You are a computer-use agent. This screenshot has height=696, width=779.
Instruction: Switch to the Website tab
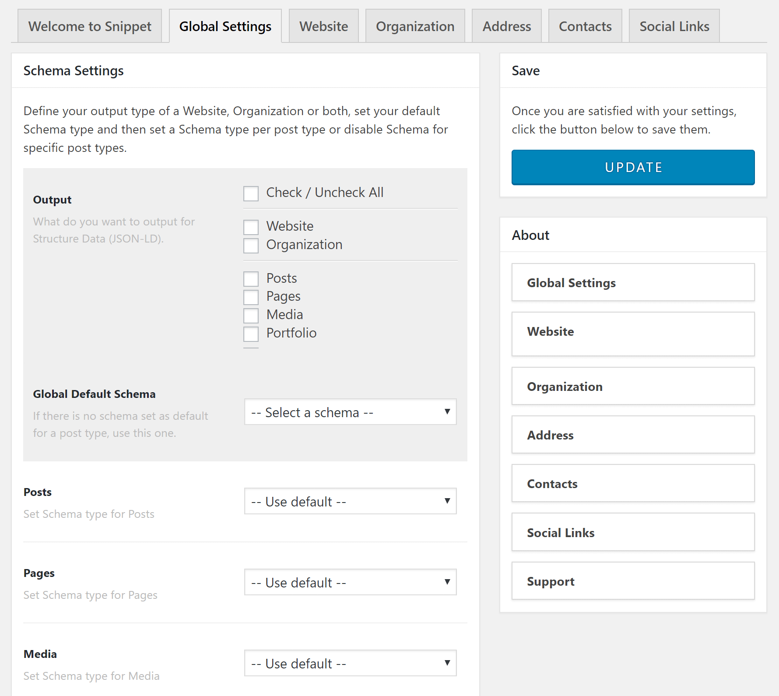(x=323, y=26)
